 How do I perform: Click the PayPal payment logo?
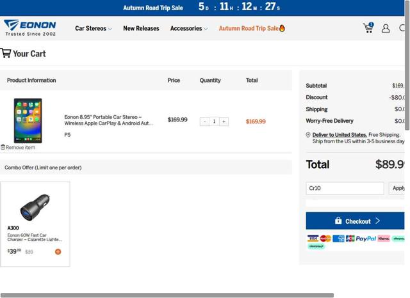click(366, 239)
